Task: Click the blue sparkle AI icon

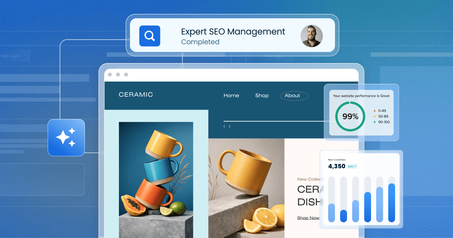Action: tap(66, 138)
